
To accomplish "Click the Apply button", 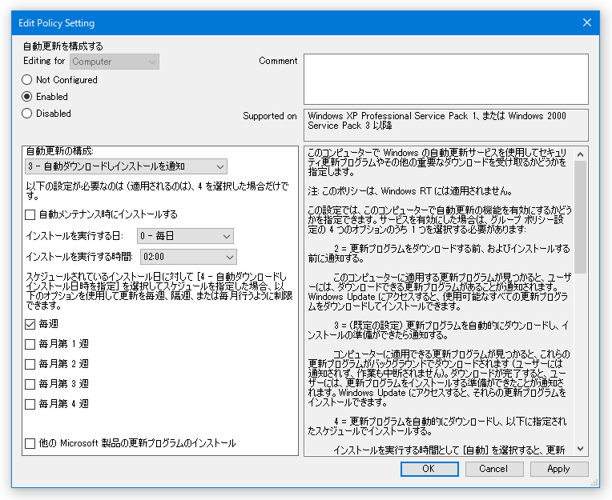I will [x=559, y=469].
